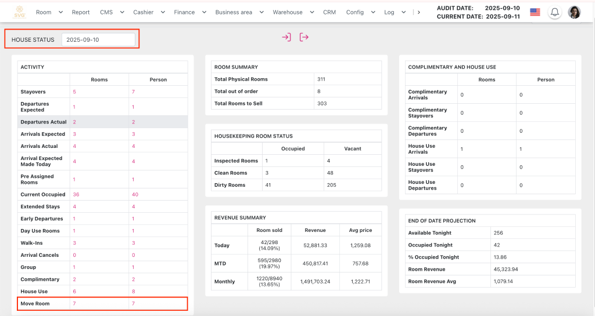Click the House Status date field
Screen dimensions: 595x316
pos(98,39)
